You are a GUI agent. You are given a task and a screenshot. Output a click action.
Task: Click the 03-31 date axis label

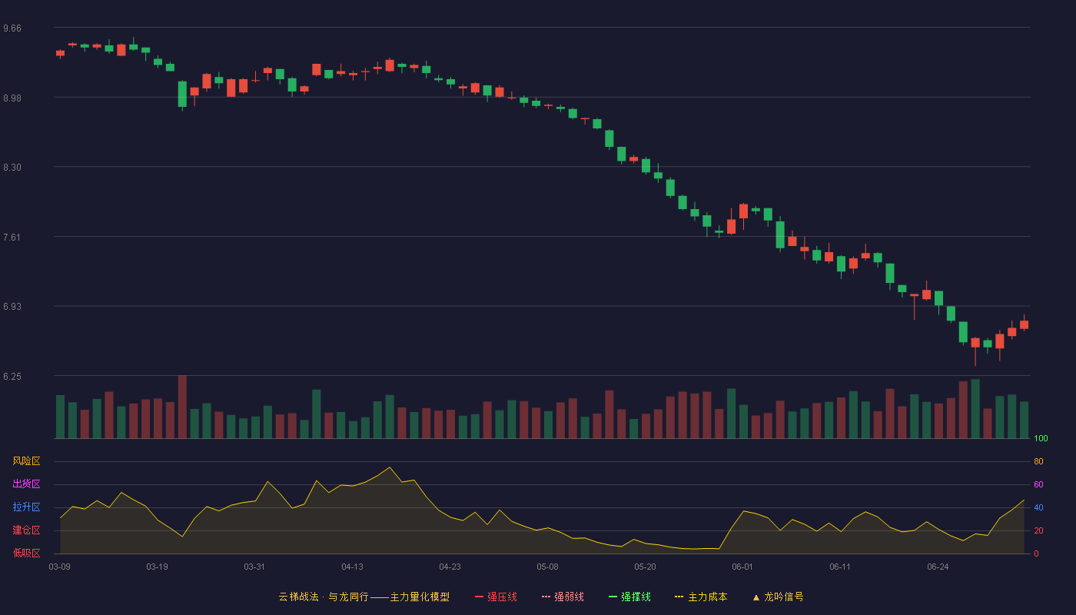tap(254, 567)
